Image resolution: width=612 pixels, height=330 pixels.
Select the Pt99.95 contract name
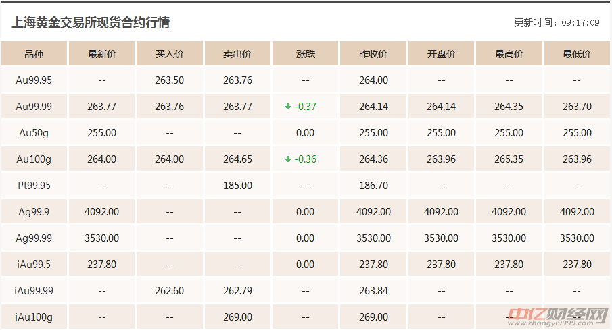34,186
